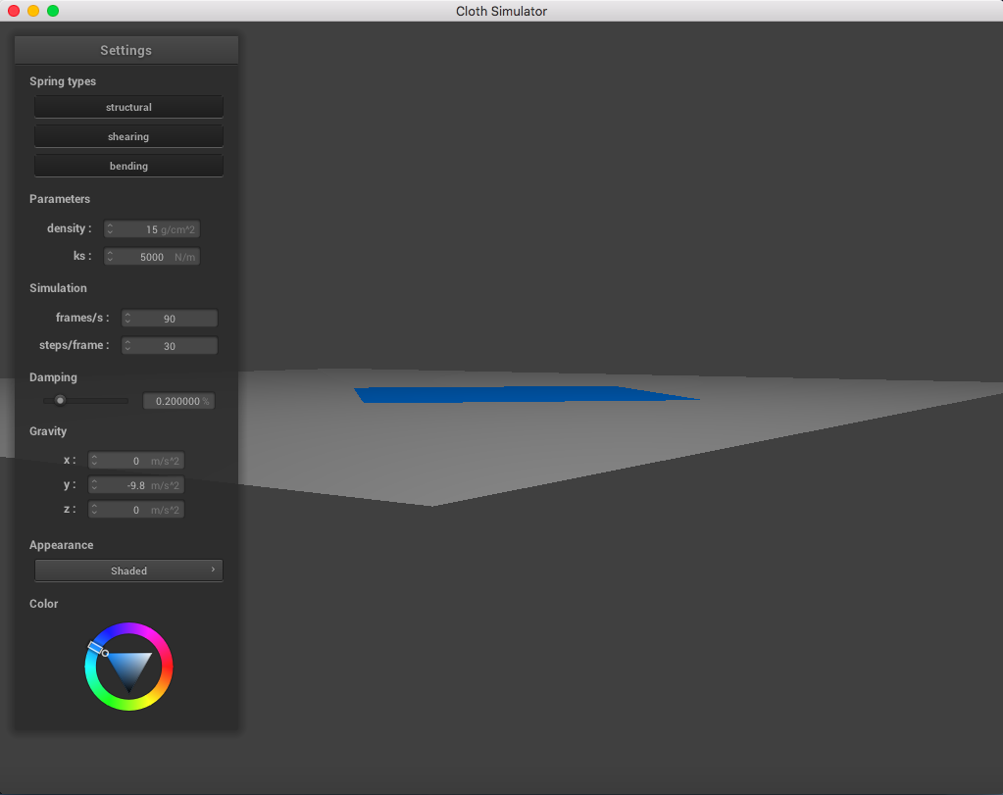Click the Settings panel header
Screen dimensions: 1003x795
pos(126,50)
